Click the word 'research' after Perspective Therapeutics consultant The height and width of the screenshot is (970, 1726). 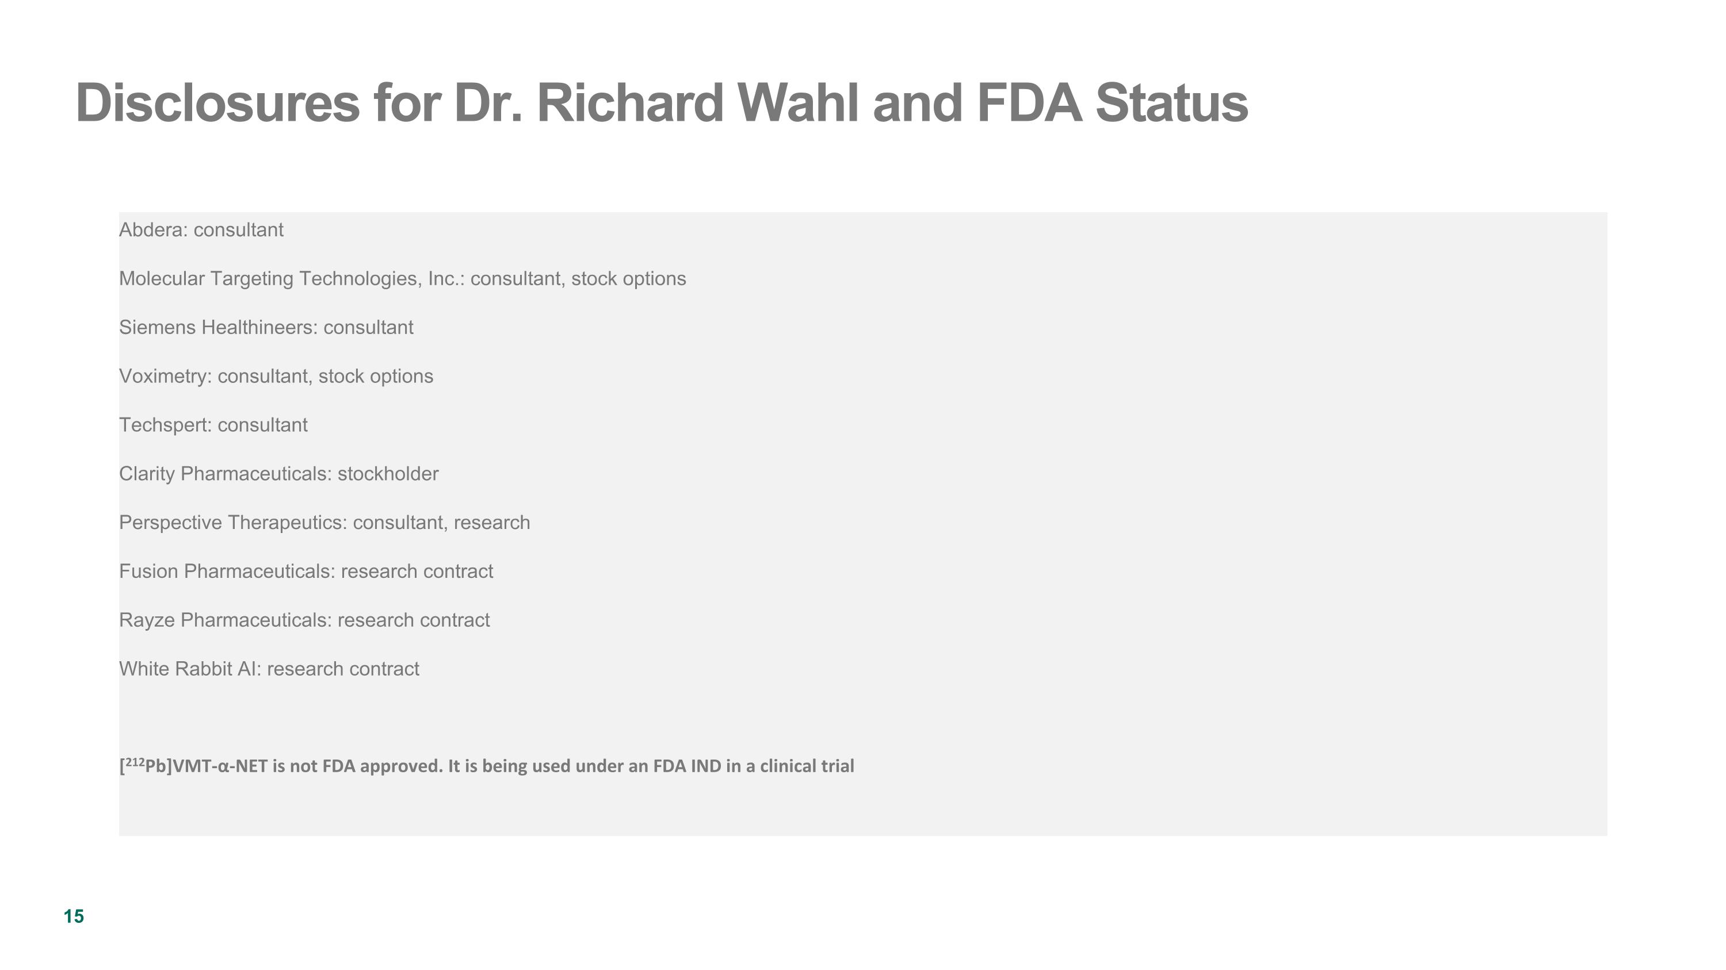point(492,523)
